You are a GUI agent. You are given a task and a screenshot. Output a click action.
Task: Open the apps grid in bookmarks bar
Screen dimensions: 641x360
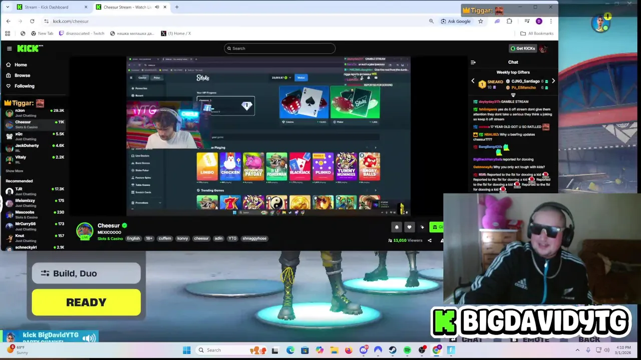[x=8, y=33]
